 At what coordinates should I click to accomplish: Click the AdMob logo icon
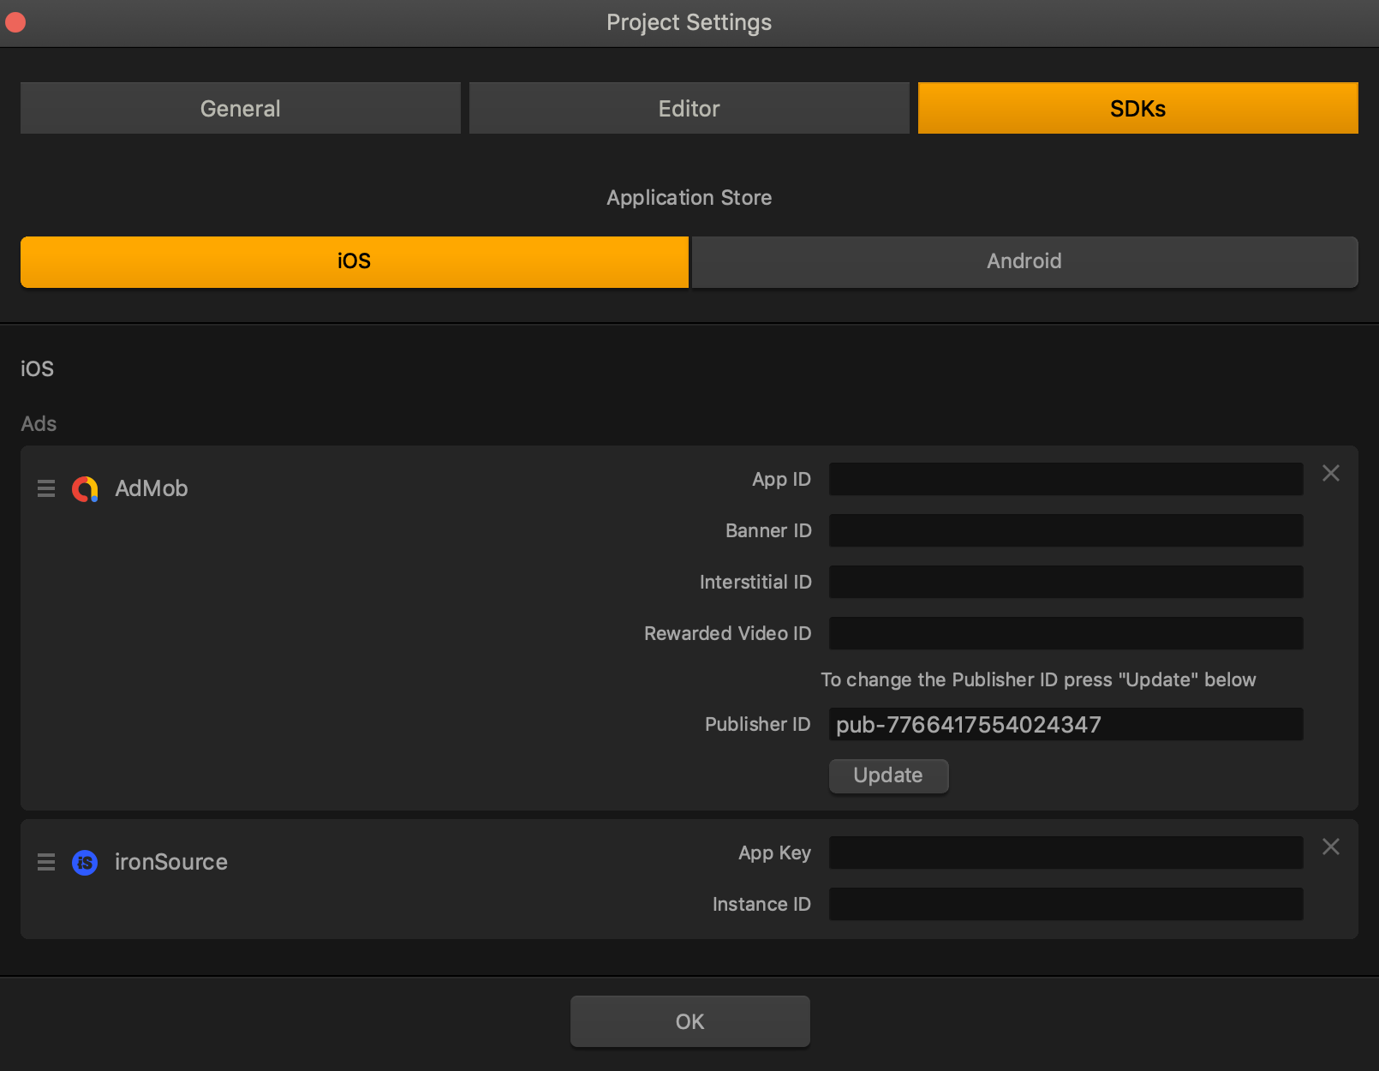pos(85,489)
